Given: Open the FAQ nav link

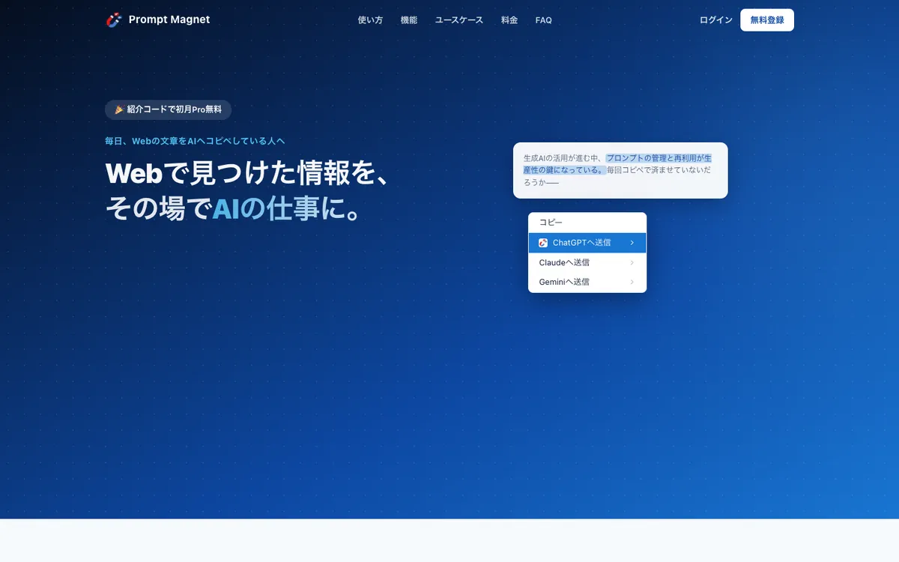Looking at the screenshot, I should 544,20.
